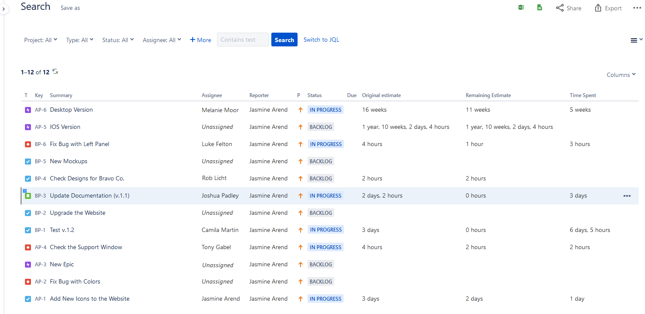Open the top-right more options ellipsis
This screenshot has height=314, width=645.
(637, 8)
